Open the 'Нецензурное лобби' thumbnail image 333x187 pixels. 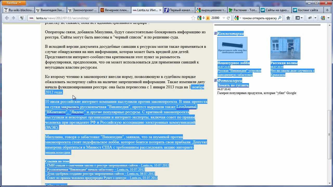coord(232,48)
